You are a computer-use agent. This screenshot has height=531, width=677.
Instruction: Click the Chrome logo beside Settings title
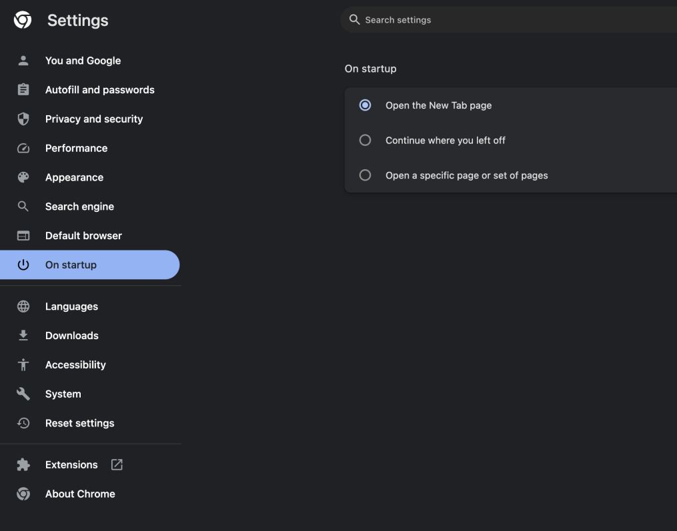pyautogui.click(x=23, y=20)
